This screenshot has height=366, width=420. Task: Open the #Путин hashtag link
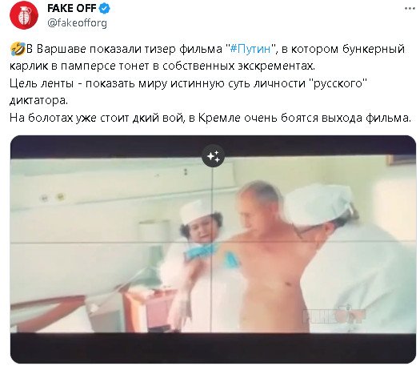[x=250, y=49]
